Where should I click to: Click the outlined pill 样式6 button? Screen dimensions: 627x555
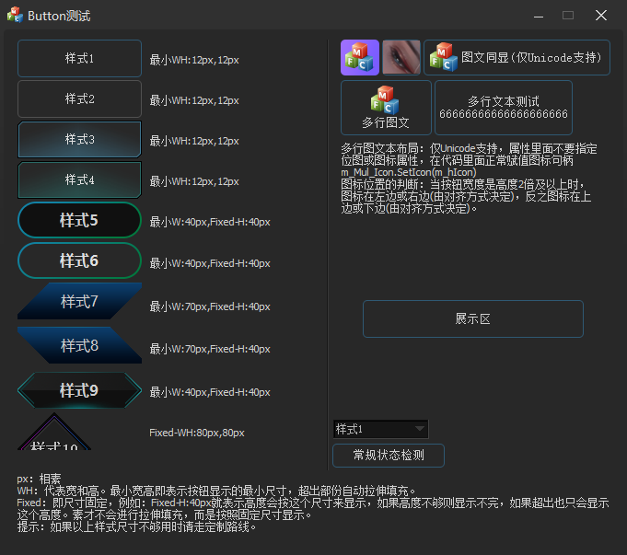tap(79, 260)
